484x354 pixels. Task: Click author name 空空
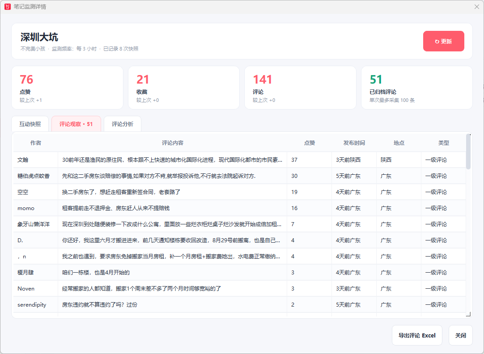[x=23, y=192]
